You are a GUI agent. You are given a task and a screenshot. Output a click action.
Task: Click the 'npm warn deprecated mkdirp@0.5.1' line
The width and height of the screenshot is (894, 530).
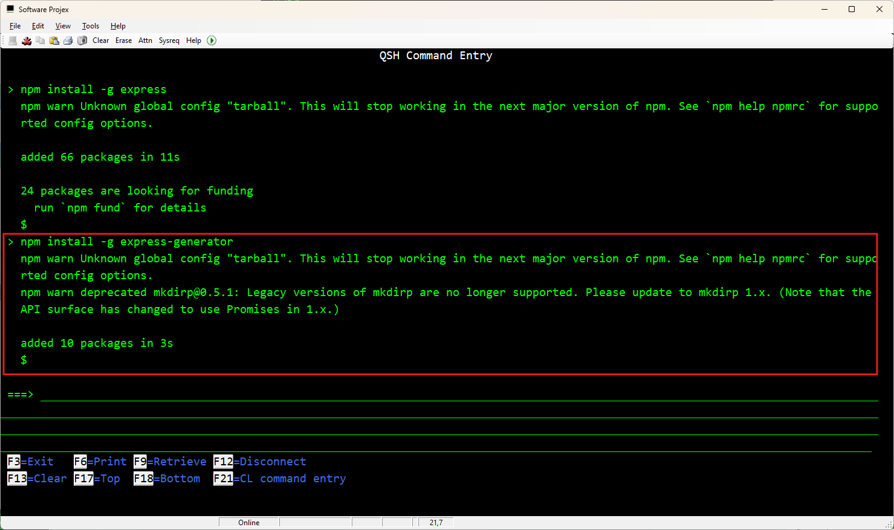point(446,292)
